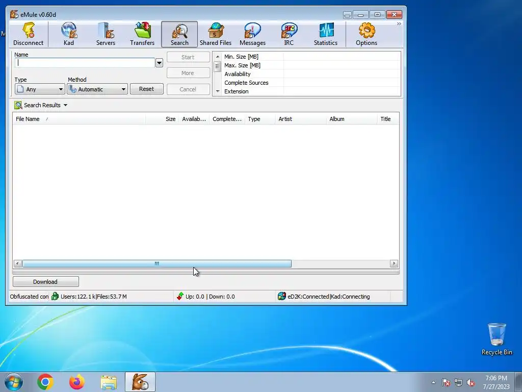Open the Messages panel
The height and width of the screenshot is (392, 522).
[x=252, y=34]
